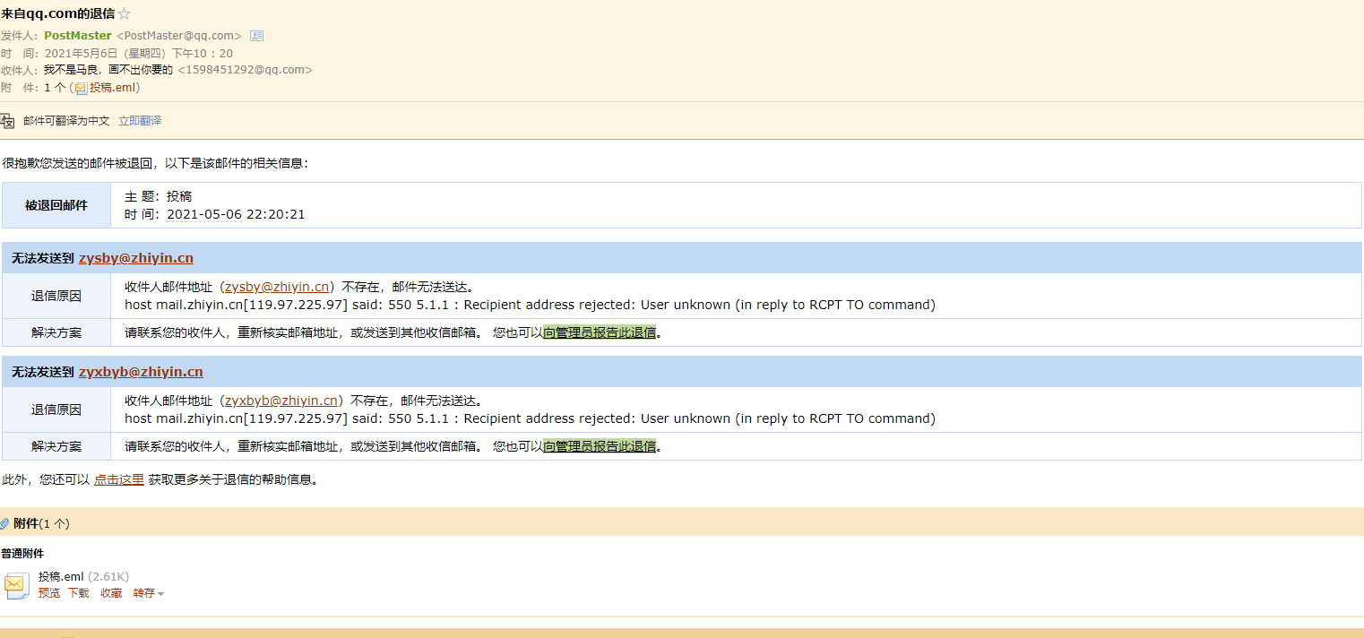The height and width of the screenshot is (638, 1364).
Task: Click the paperclip icon by 附件(1 个)
Action: click(4, 523)
